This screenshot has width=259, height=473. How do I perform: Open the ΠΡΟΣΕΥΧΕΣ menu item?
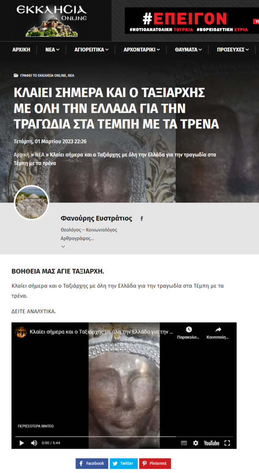233,49
